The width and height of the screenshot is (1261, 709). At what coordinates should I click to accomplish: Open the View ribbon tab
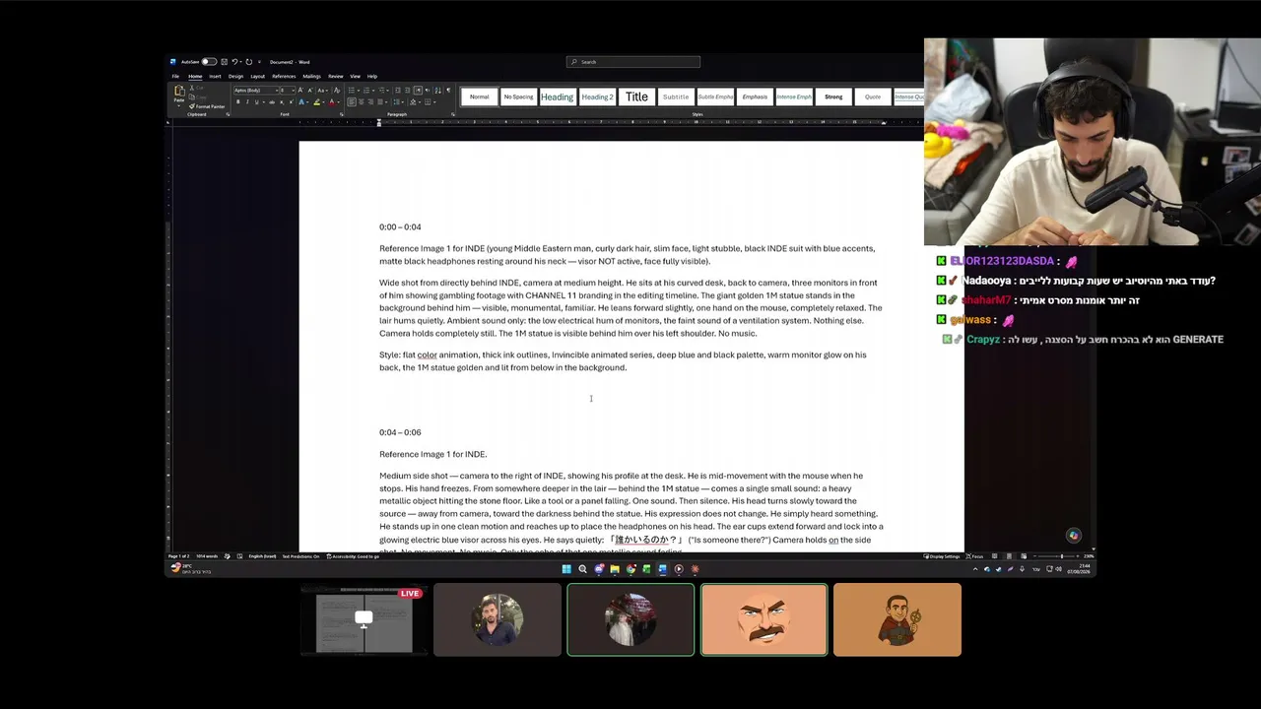(x=356, y=76)
